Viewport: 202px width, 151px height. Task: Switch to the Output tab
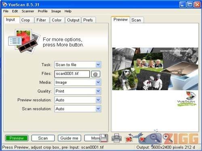[x=73, y=20]
